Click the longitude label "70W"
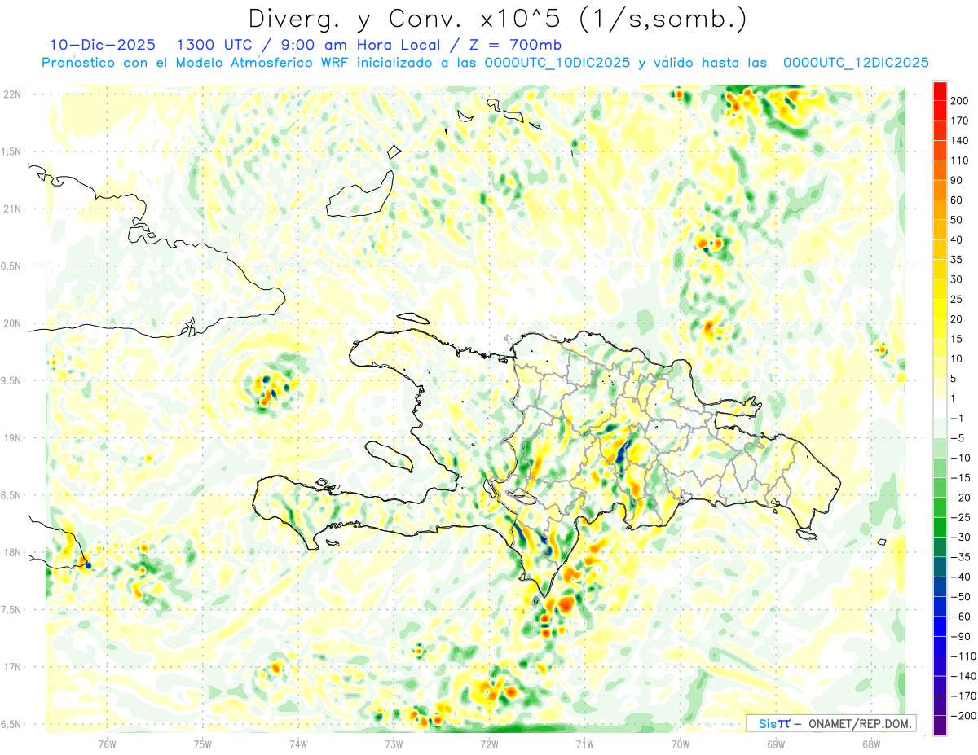This screenshot has width=978, height=755. click(x=681, y=743)
